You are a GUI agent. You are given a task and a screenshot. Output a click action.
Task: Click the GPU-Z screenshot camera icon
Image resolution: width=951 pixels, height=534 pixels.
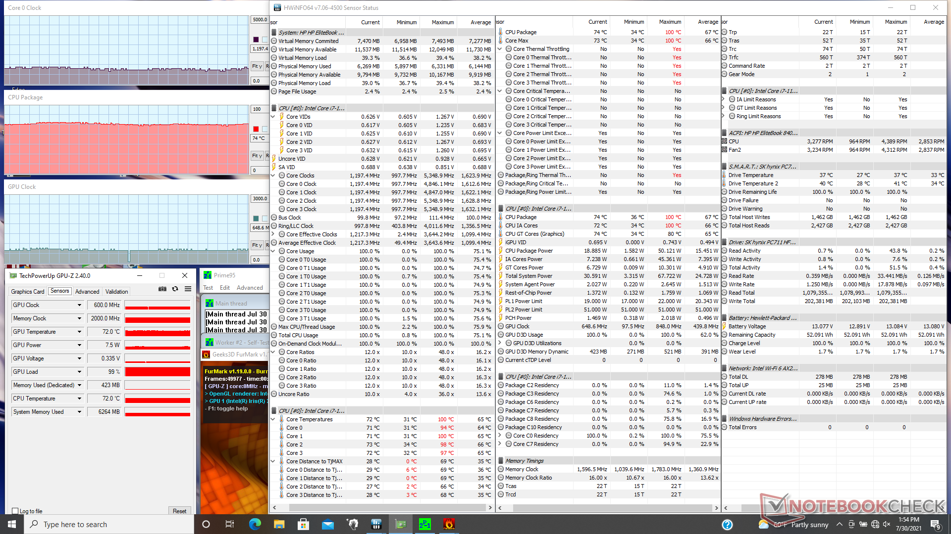[x=162, y=289]
